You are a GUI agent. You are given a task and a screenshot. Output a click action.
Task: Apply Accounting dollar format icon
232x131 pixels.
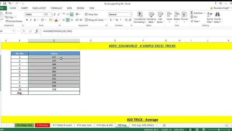point(111,20)
